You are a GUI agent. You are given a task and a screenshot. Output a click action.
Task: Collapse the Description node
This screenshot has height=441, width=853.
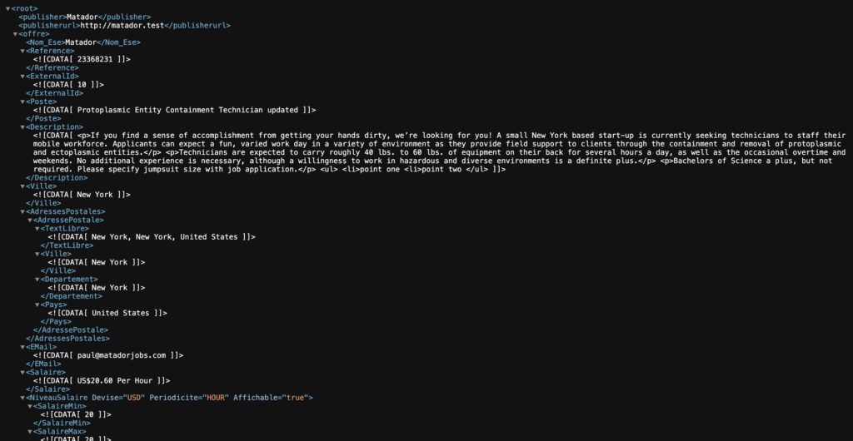click(x=22, y=127)
